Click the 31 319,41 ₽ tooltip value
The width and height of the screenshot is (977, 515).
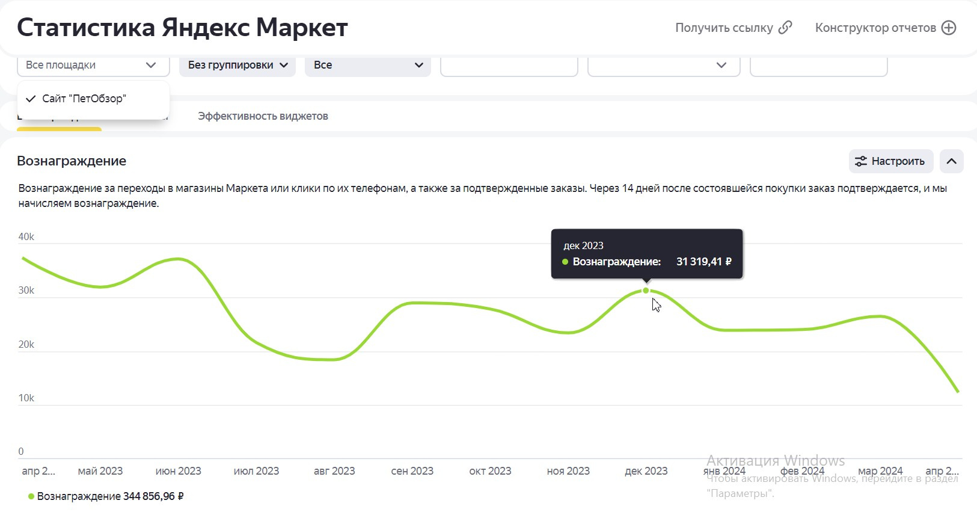704,262
